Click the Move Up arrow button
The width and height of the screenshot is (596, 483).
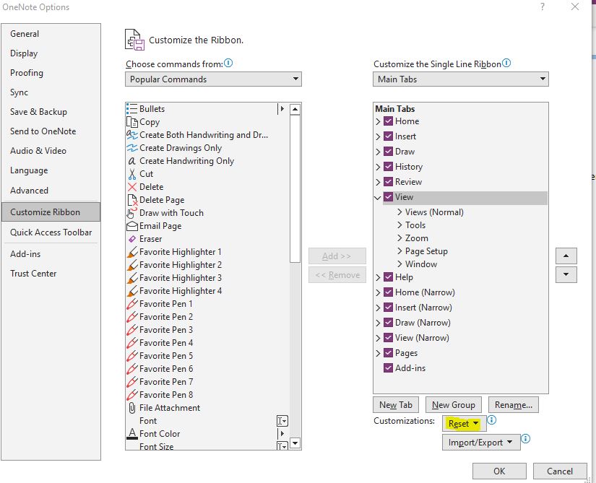coord(566,256)
